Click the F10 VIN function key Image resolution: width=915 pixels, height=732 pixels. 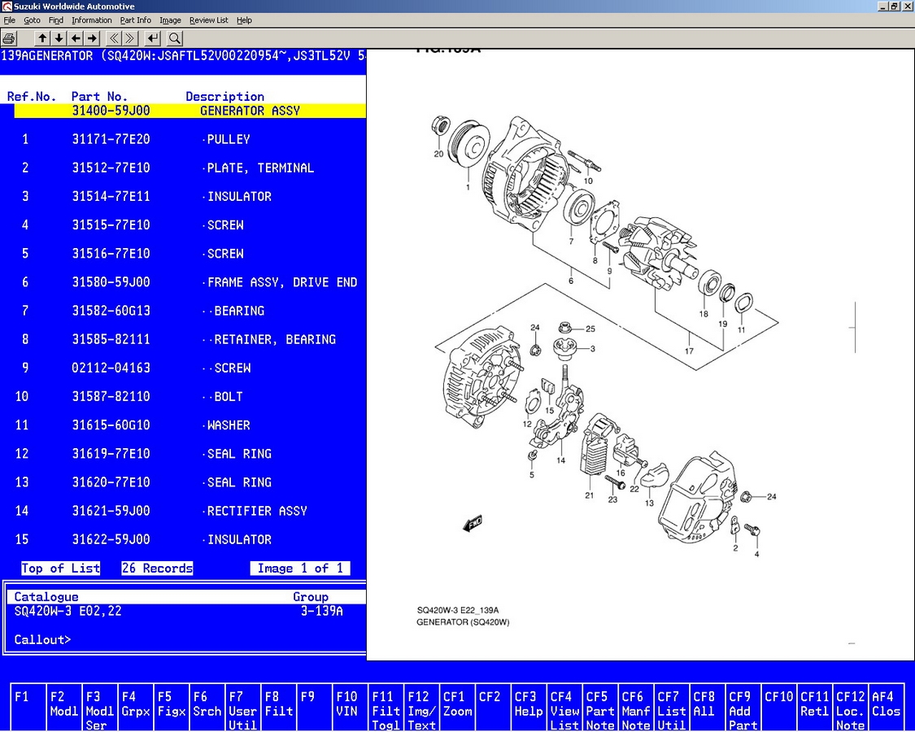pyautogui.click(x=350, y=708)
